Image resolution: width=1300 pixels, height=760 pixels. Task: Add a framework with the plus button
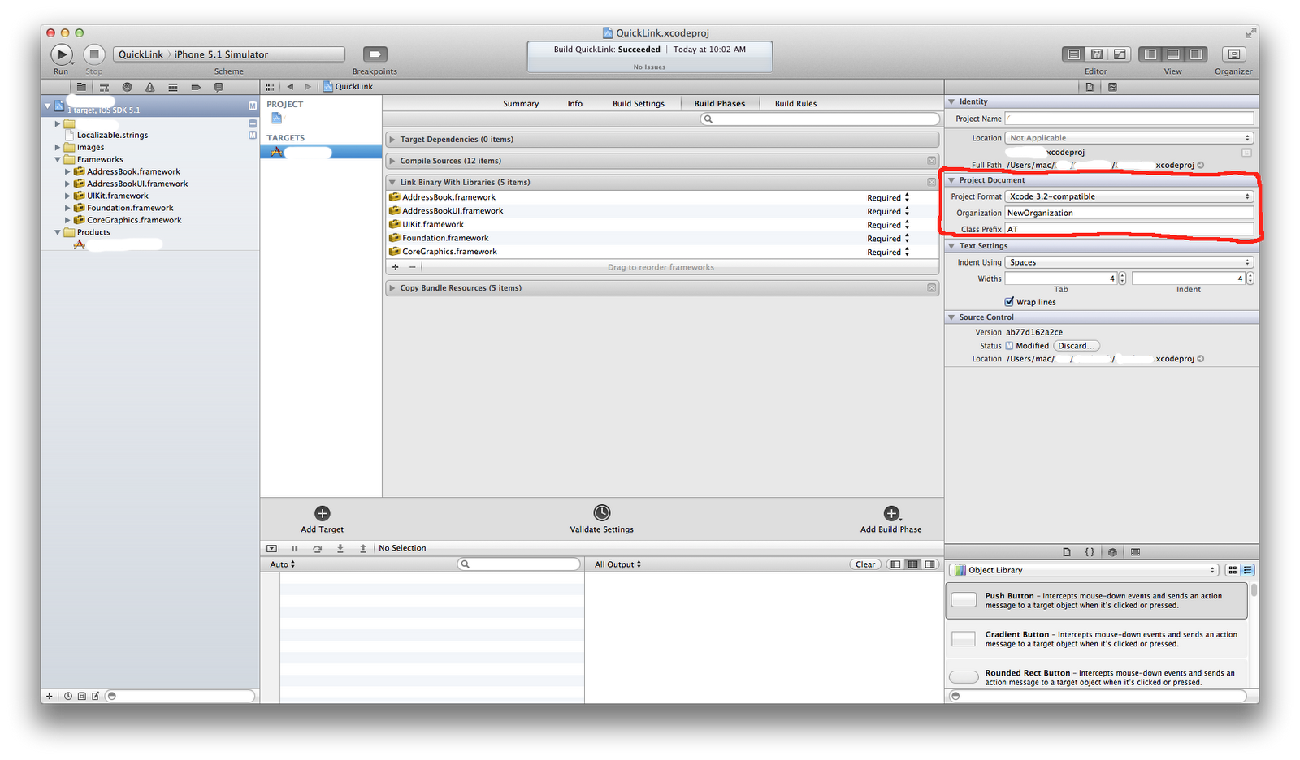point(396,267)
